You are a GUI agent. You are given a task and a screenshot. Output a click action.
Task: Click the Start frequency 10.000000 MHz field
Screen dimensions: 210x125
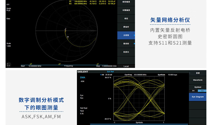click(x=35, y=66)
